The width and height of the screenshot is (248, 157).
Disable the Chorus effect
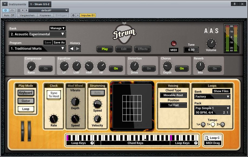point(182,68)
